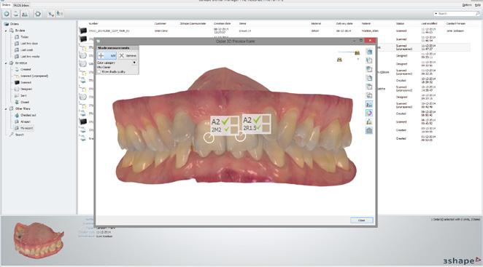Viewport: 483px width, 267px height.
Task: Collapse the By status tree node arrow
Action: (6, 63)
